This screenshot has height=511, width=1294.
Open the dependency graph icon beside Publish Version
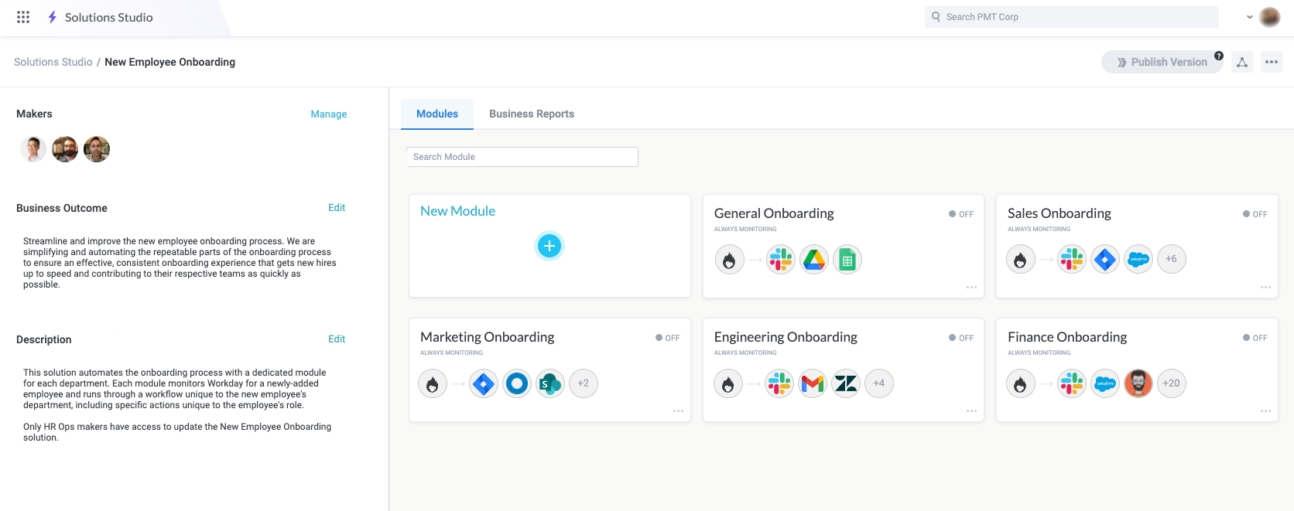pyautogui.click(x=1242, y=62)
